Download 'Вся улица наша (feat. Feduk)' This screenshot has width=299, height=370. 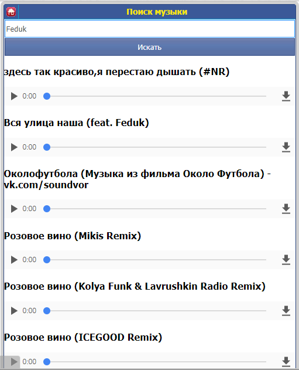(286, 147)
